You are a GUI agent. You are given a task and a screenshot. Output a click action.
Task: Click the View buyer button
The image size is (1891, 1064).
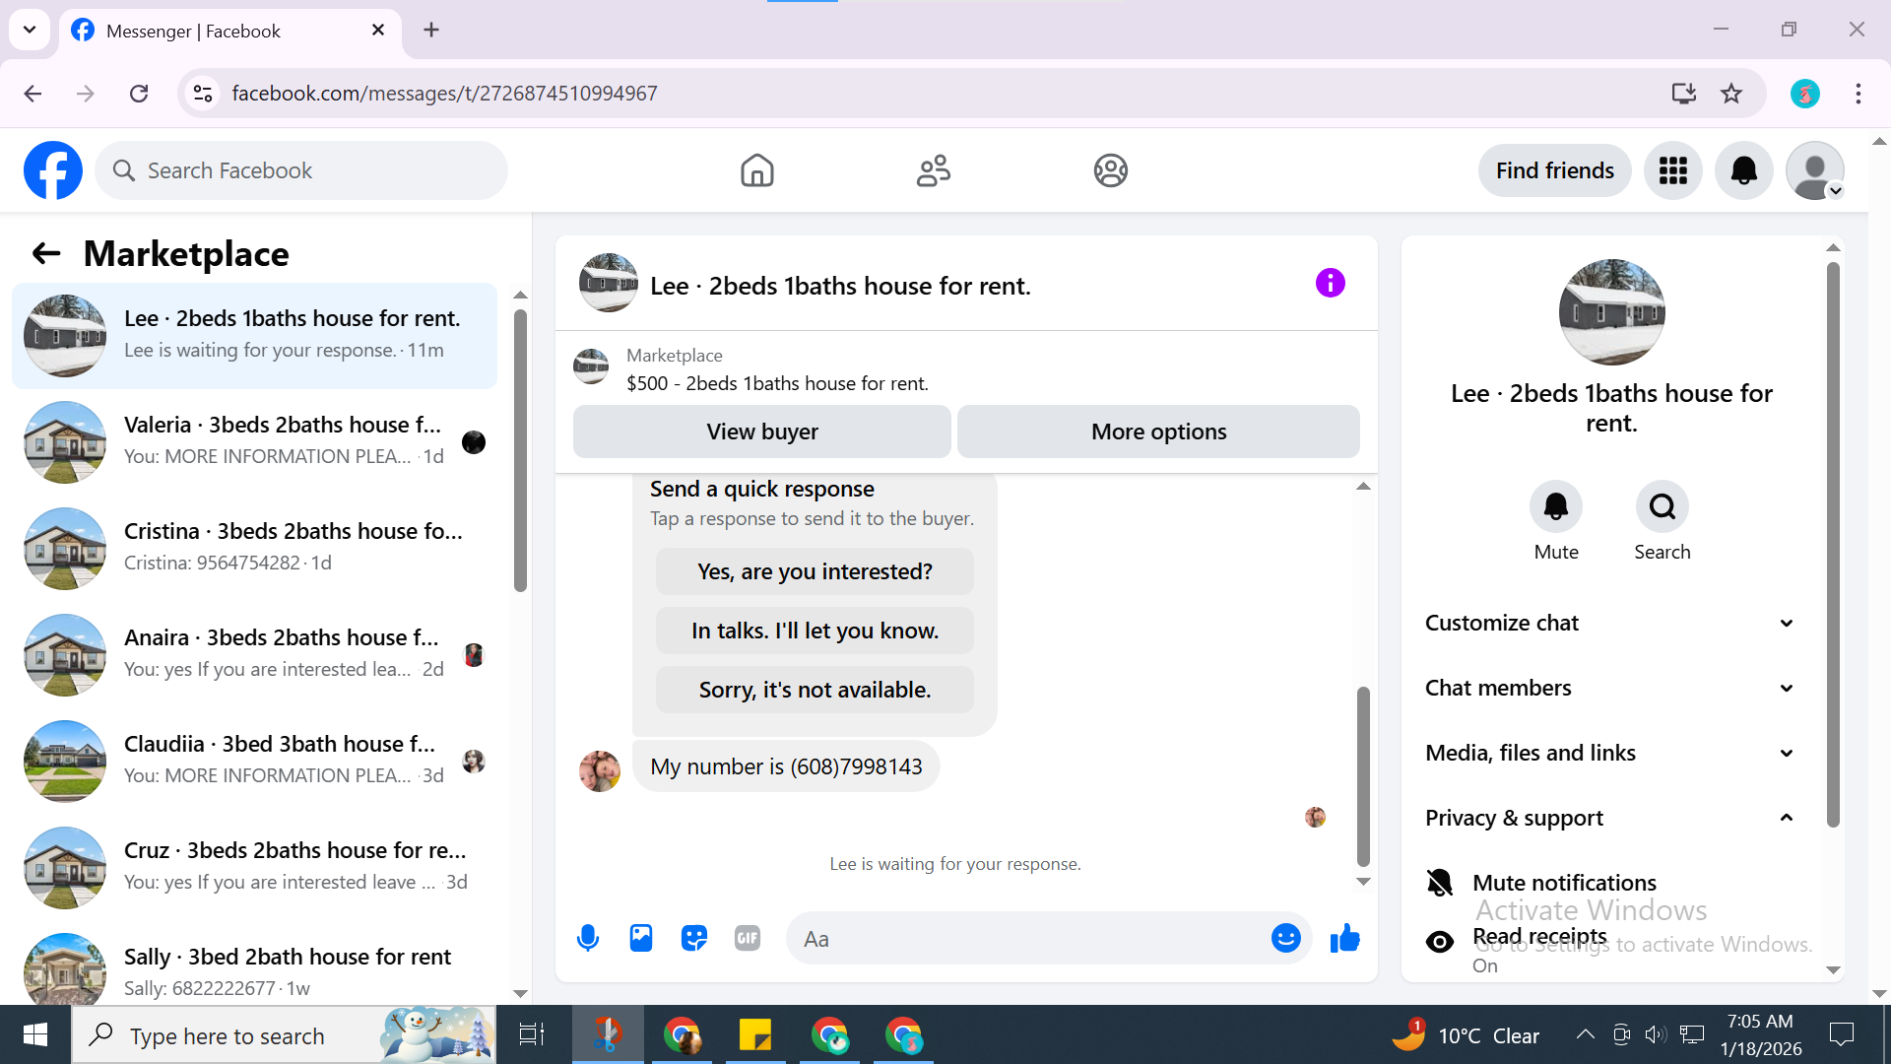coord(761,432)
